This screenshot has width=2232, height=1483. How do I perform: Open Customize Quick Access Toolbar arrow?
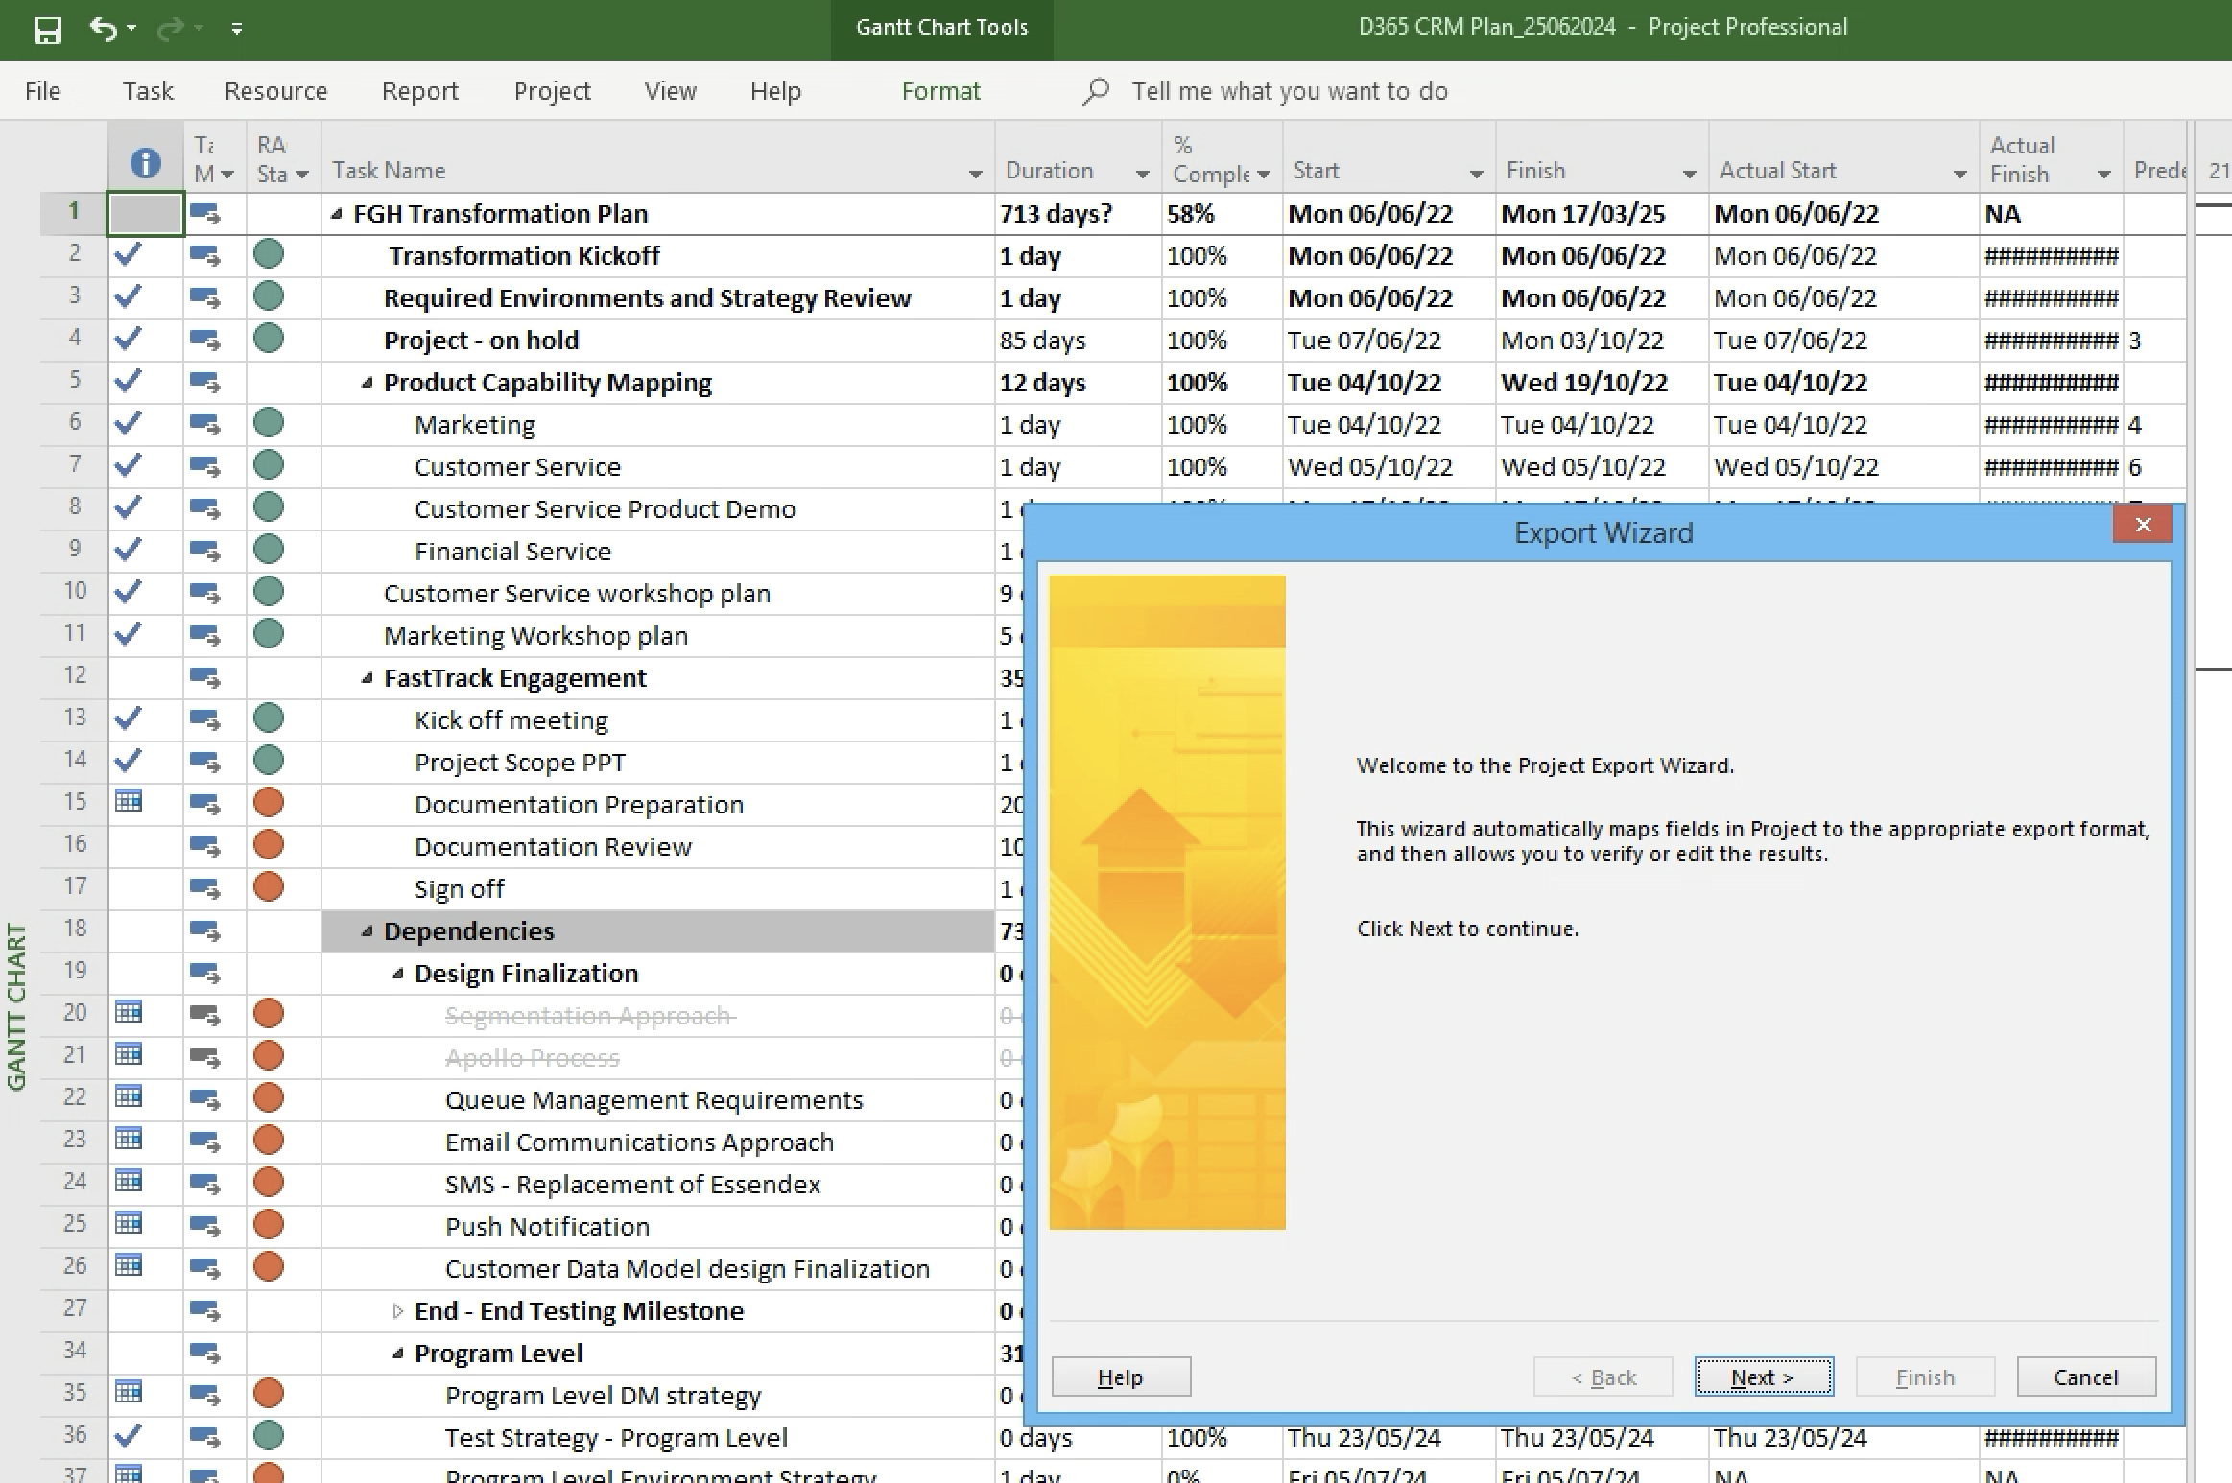coord(237,30)
